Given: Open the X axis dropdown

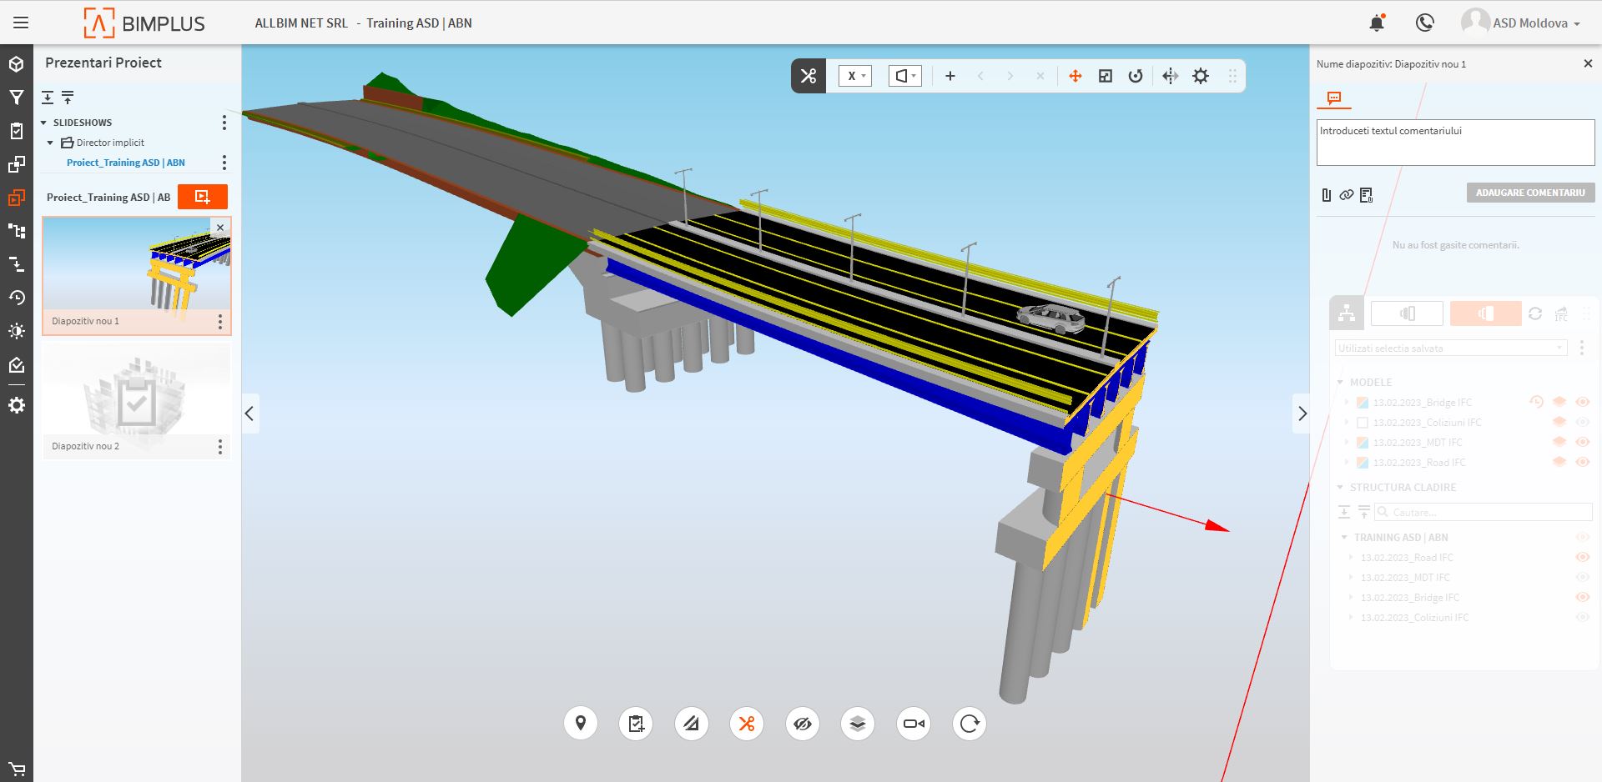Looking at the screenshot, I should click(855, 76).
